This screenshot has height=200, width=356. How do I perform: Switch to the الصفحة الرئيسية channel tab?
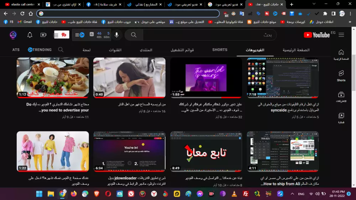296,50
